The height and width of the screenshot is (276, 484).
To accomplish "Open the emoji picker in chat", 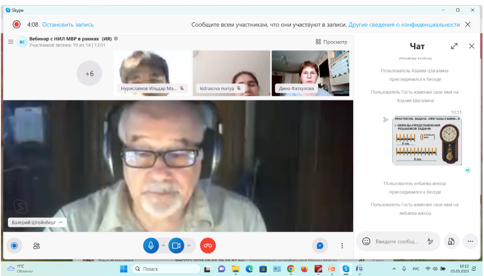I will click(366, 241).
